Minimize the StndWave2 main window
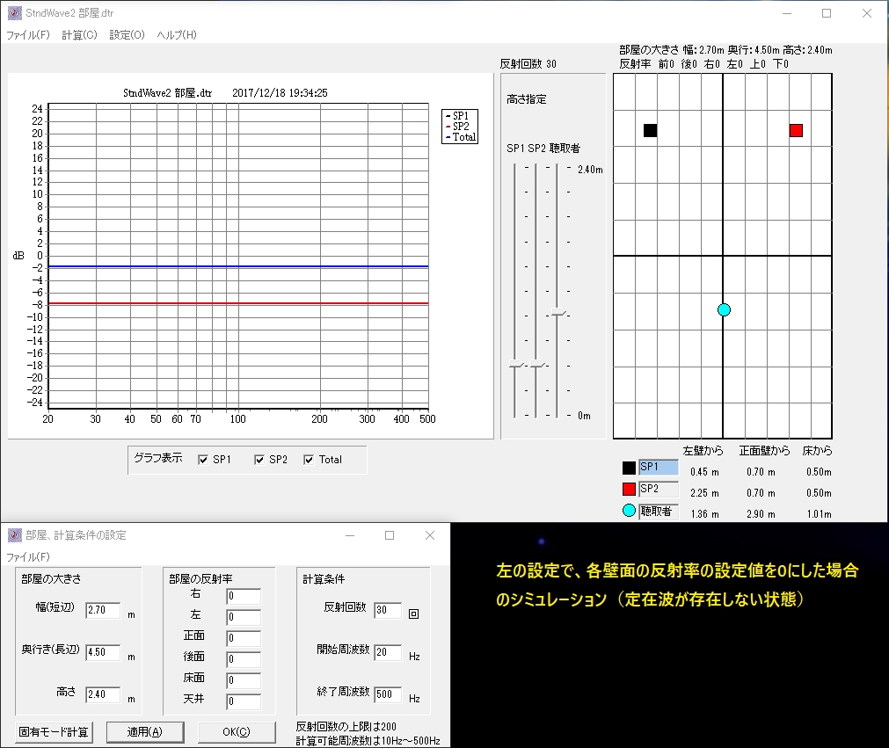 [x=787, y=13]
